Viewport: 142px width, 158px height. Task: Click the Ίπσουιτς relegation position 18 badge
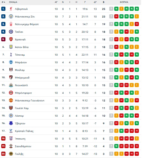coord(3,139)
